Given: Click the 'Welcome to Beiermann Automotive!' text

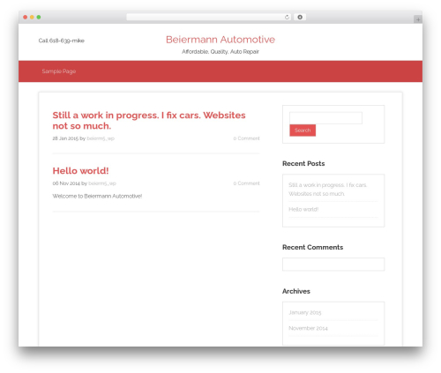Looking at the screenshot, I should click(97, 196).
